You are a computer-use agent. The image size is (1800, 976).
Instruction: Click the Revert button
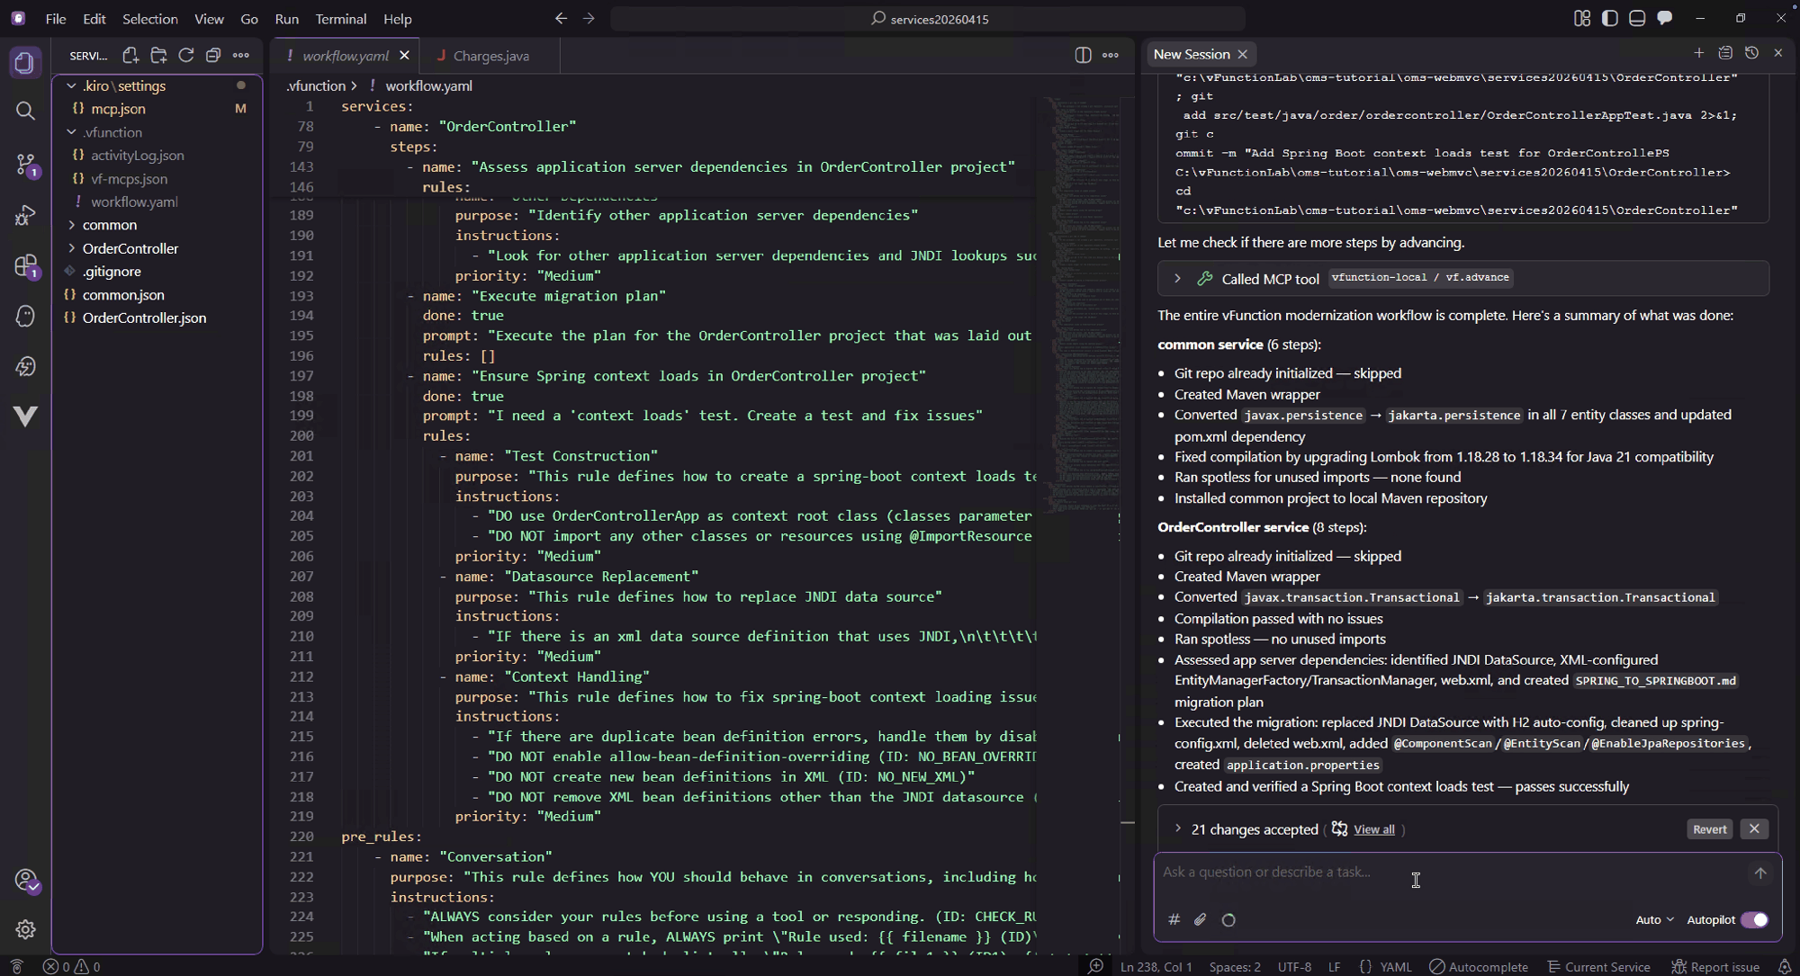click(1709, 829)
